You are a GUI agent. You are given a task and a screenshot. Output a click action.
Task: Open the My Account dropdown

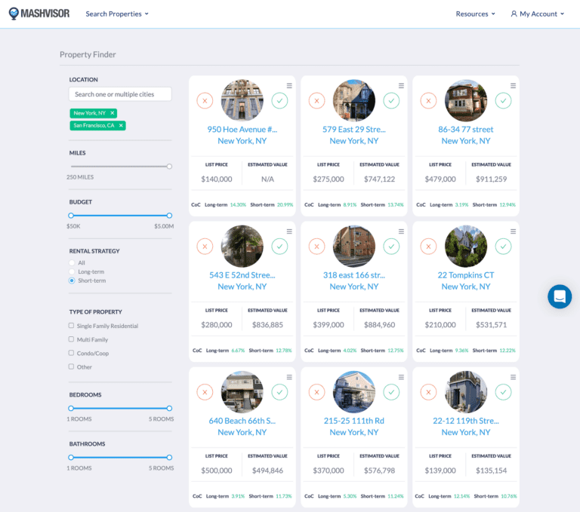pyautogui.click(x=538, y=14)
